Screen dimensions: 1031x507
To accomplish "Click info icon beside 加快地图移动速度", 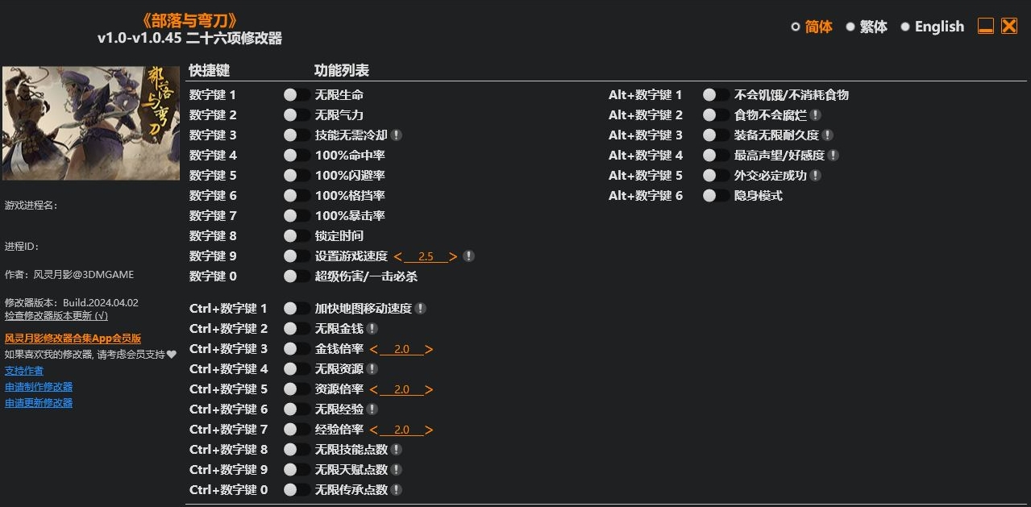I will pyautogui.click(x=421, y=309).
